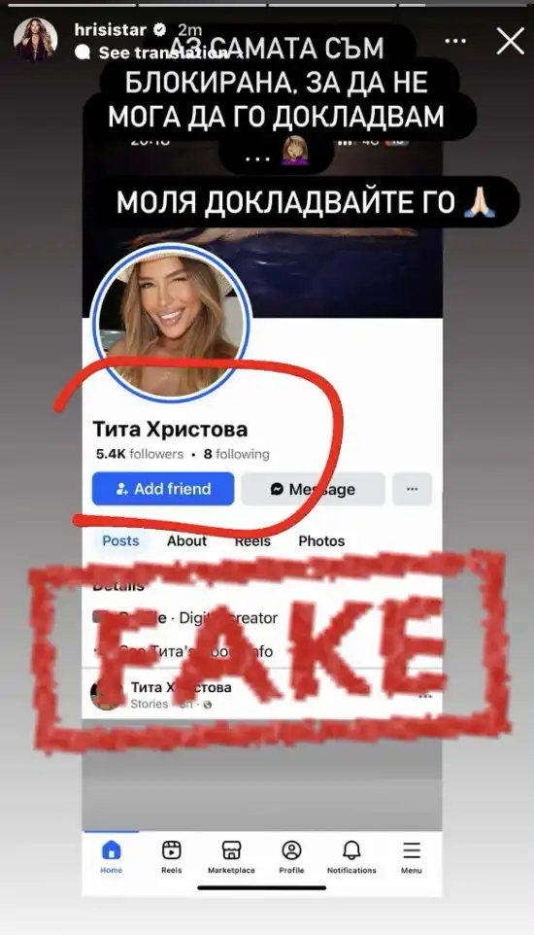
Task: Open the story three-dots options
Action: click(455, 41)
